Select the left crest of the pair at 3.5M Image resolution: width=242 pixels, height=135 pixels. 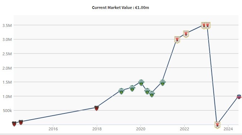pos(203,25)
